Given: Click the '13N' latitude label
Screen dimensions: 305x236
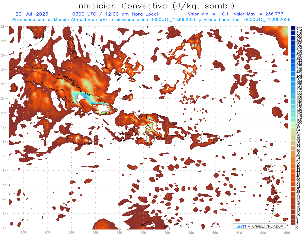Looking at the screenshot, I should (4, 214).
